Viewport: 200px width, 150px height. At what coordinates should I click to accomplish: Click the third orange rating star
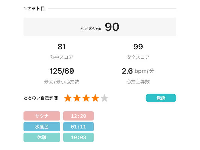[86, 98]
